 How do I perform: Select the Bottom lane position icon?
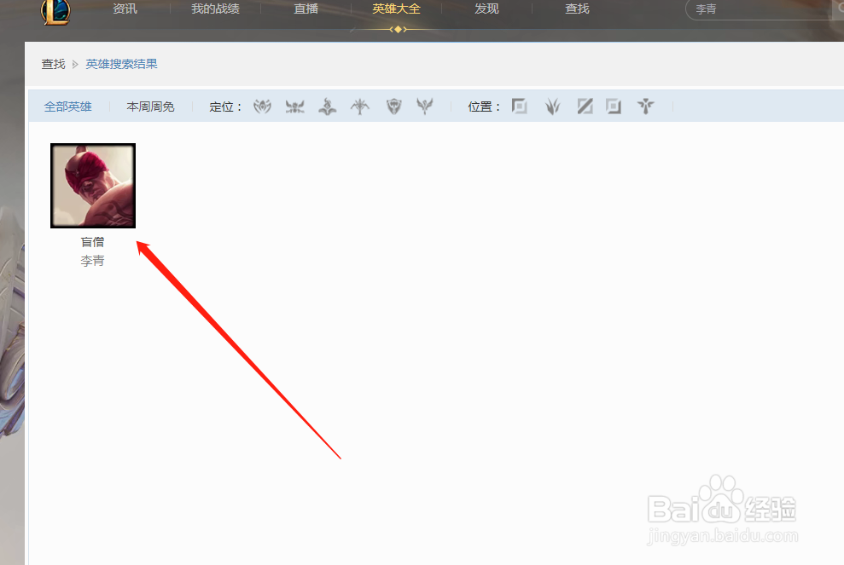click(x=614, y=106)
